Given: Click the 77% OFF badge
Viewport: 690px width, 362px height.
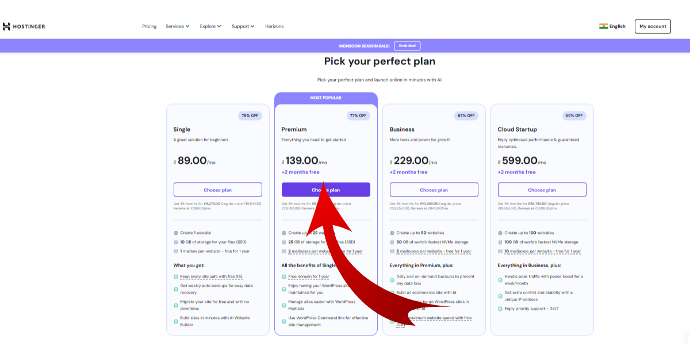Looking at the screenshot, I should click(x=358, y=115).
